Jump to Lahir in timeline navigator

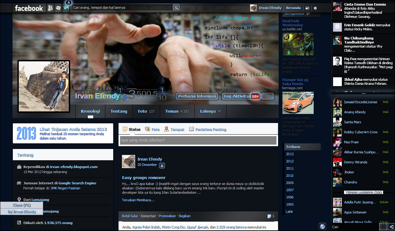coord(290,212)
